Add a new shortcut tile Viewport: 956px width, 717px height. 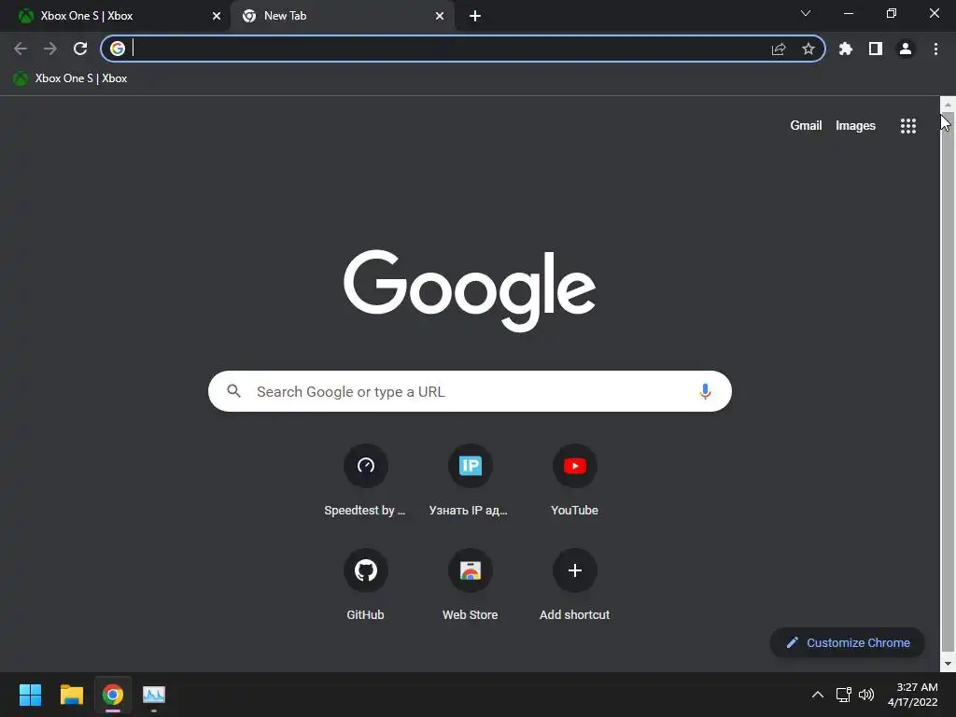pos(574,585)
